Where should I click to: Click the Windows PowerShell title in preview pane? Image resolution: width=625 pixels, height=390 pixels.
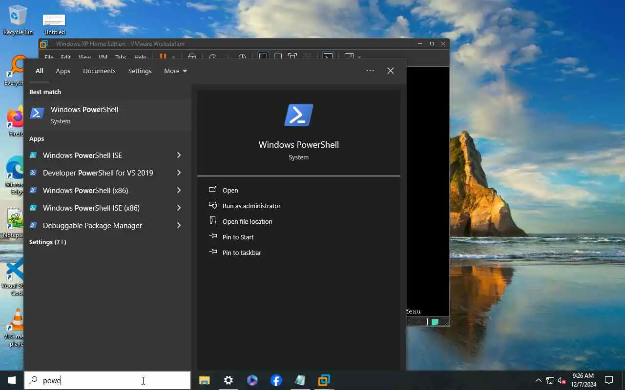click(x=298, y=144)
